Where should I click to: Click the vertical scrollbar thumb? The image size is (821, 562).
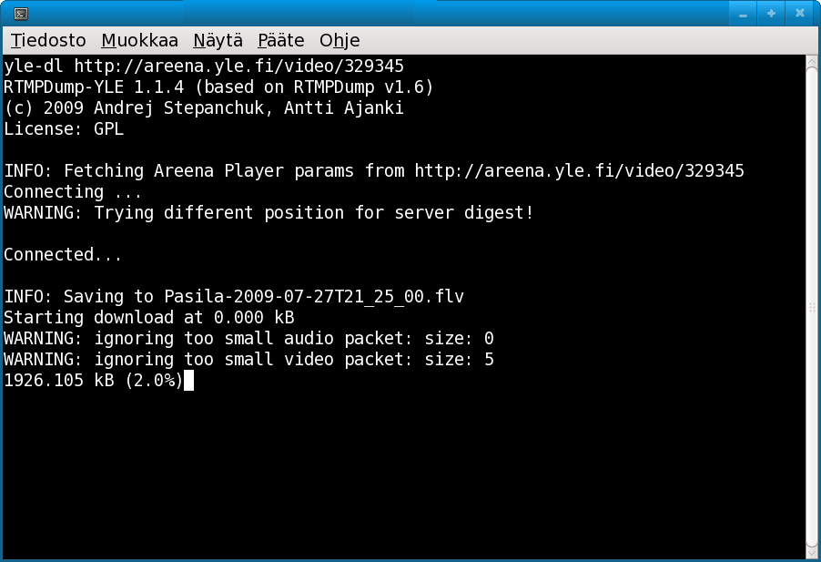[812, 306]
